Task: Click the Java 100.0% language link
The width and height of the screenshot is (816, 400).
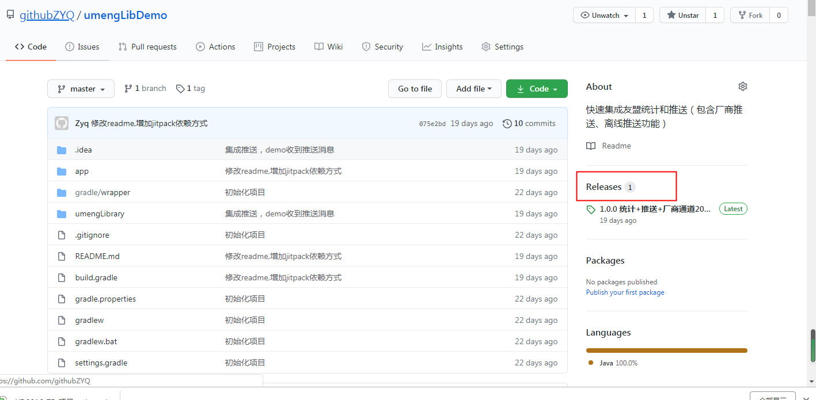Action: coord(613,363)
